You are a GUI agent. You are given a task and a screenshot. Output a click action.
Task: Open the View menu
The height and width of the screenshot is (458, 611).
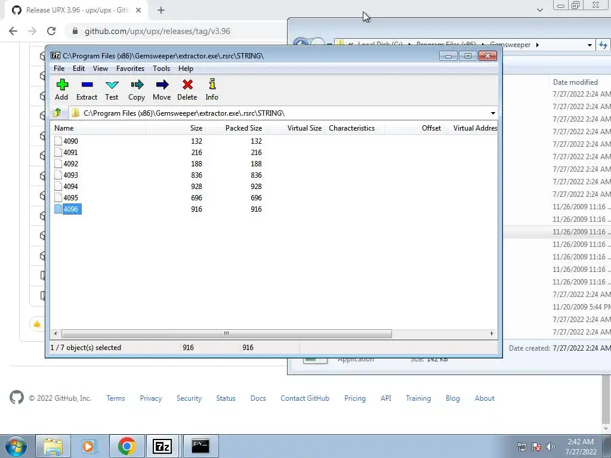pos(100,69)
